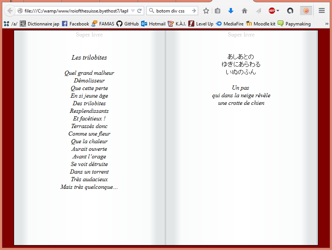Submit search with the go arrow
The height and width of the screenshot is (250, 332).
click(x=194, y=11)
